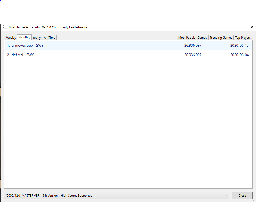Select the urmovecreep - SWY leaderboard entry

tap(128, 45)
